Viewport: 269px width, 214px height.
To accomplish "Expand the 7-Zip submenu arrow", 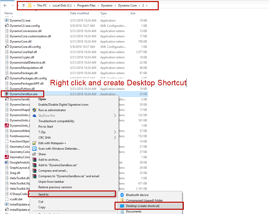I will coord(115,132).
